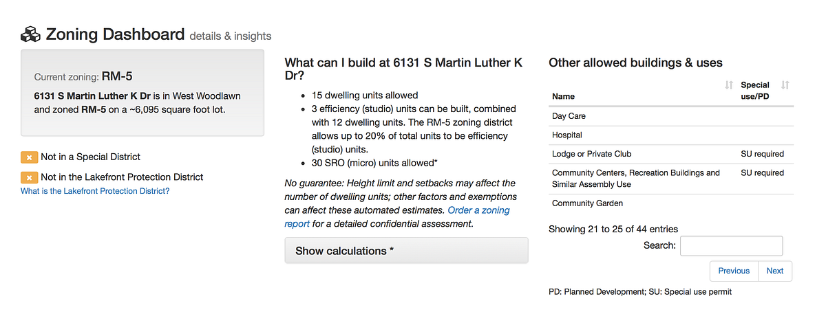Click the orange X icon beside Special District
The image size is (826, 314).
click(x=29, y=157)
